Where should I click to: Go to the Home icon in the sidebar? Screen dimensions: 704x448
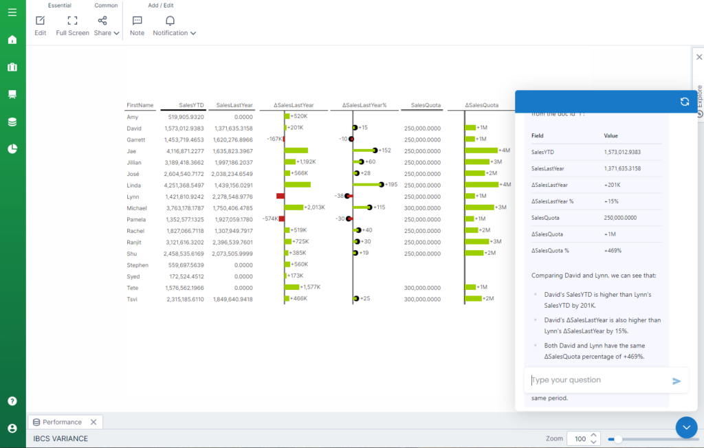tap(12, 39)
